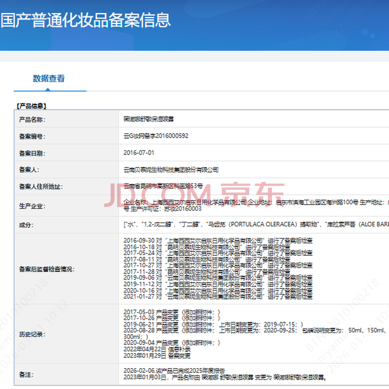Click the 历史记录 row label
The image size is (389, 389).
pos(32,334)
